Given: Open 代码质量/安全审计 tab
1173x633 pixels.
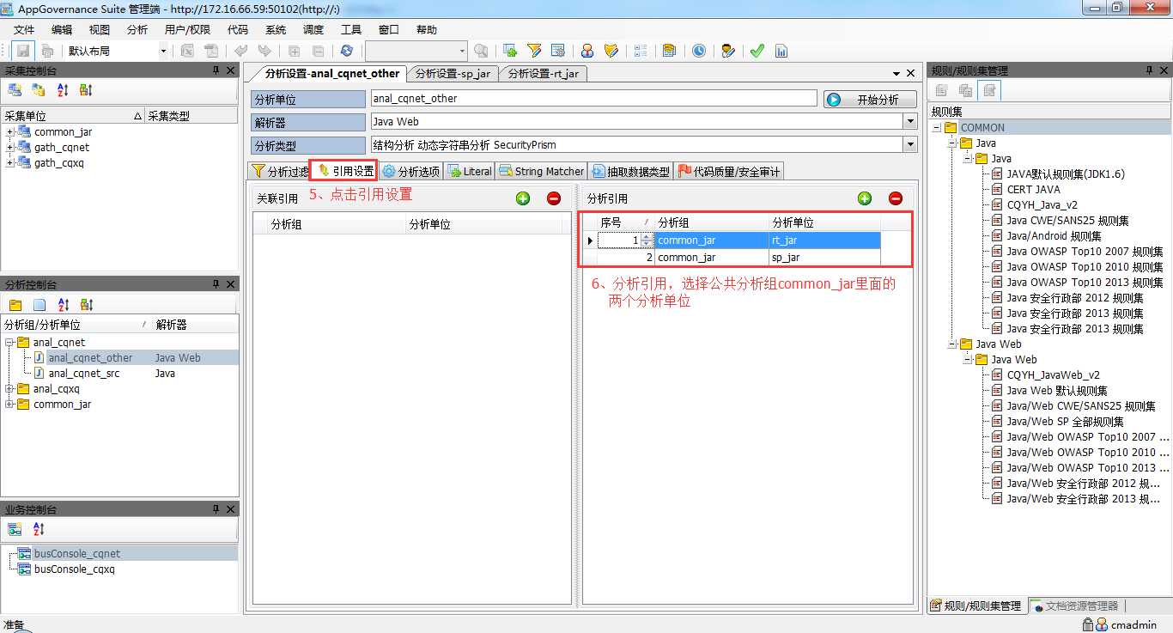Looking at the screenshot, I should pos(729,171).
